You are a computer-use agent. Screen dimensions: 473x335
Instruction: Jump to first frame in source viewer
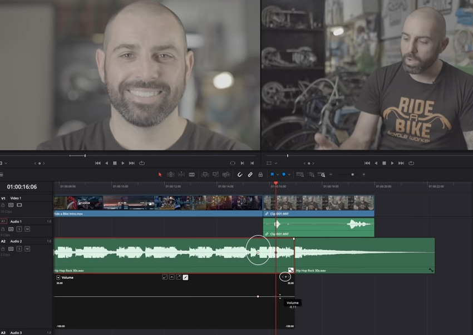click(x=98, y=163)
